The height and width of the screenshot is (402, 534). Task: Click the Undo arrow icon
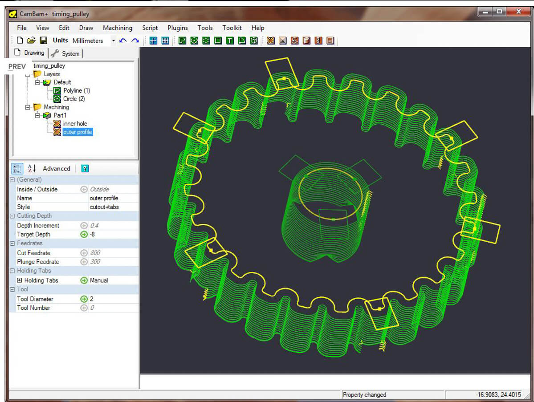pos(123,41)
